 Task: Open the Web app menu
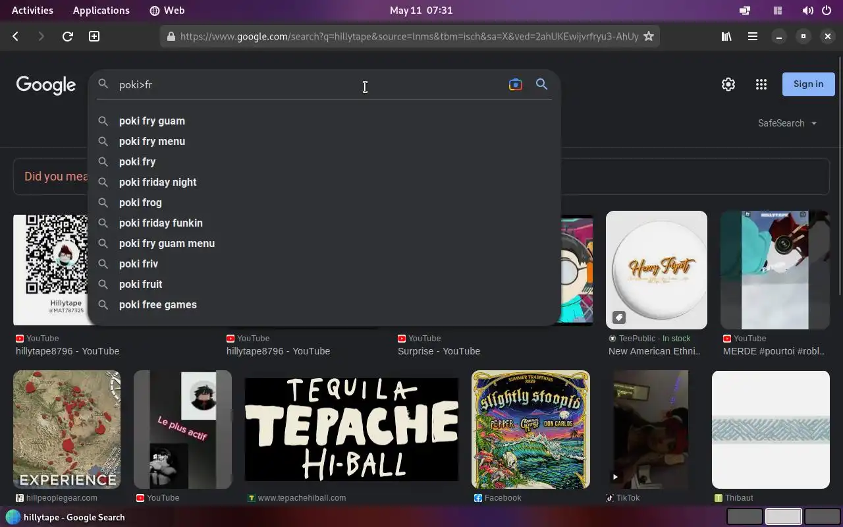167,11
